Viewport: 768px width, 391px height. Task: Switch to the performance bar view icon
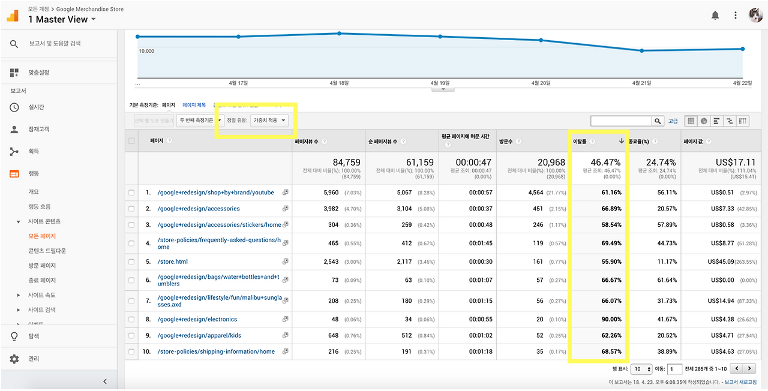(x=717, y=121)
